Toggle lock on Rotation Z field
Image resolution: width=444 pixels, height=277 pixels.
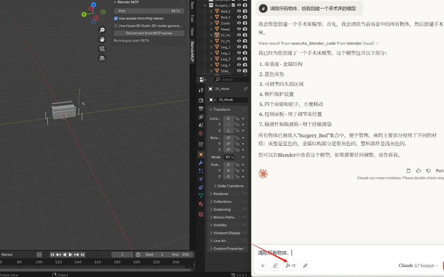pos(237,150)
